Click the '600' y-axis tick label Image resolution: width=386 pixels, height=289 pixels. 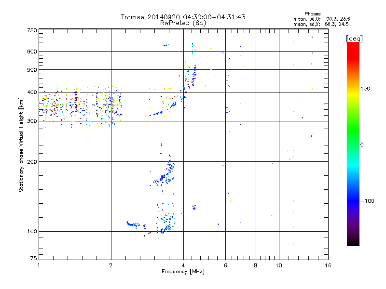[32, 52]
